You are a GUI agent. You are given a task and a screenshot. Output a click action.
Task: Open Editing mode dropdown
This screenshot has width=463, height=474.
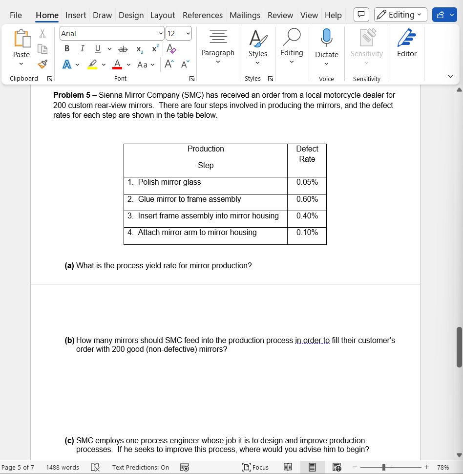[x=400, y=15]
